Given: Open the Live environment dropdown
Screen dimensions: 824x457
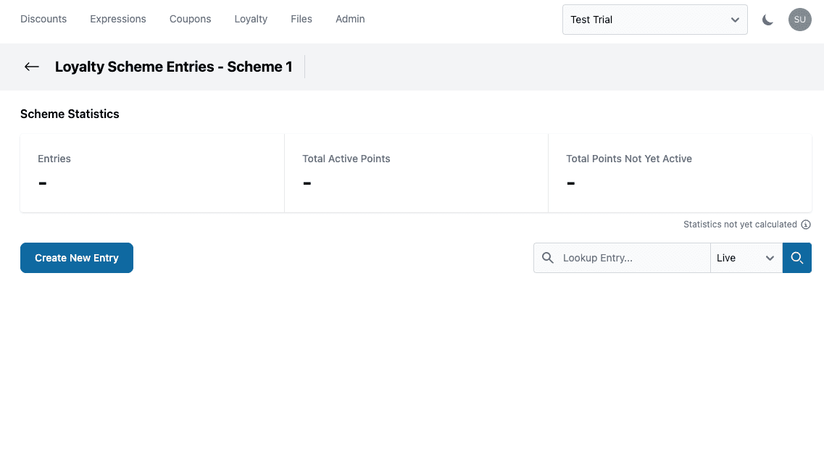Looking at the screenshot, I should click(746, 258).
